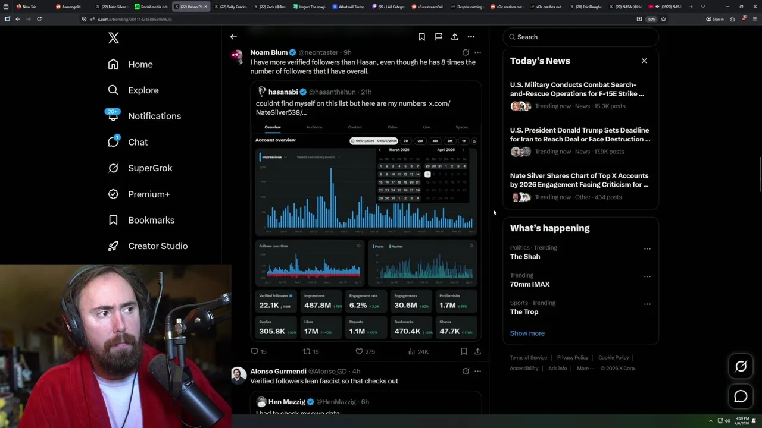
Task: Open Privacy Policy footer link
Action: click(572, 357)
